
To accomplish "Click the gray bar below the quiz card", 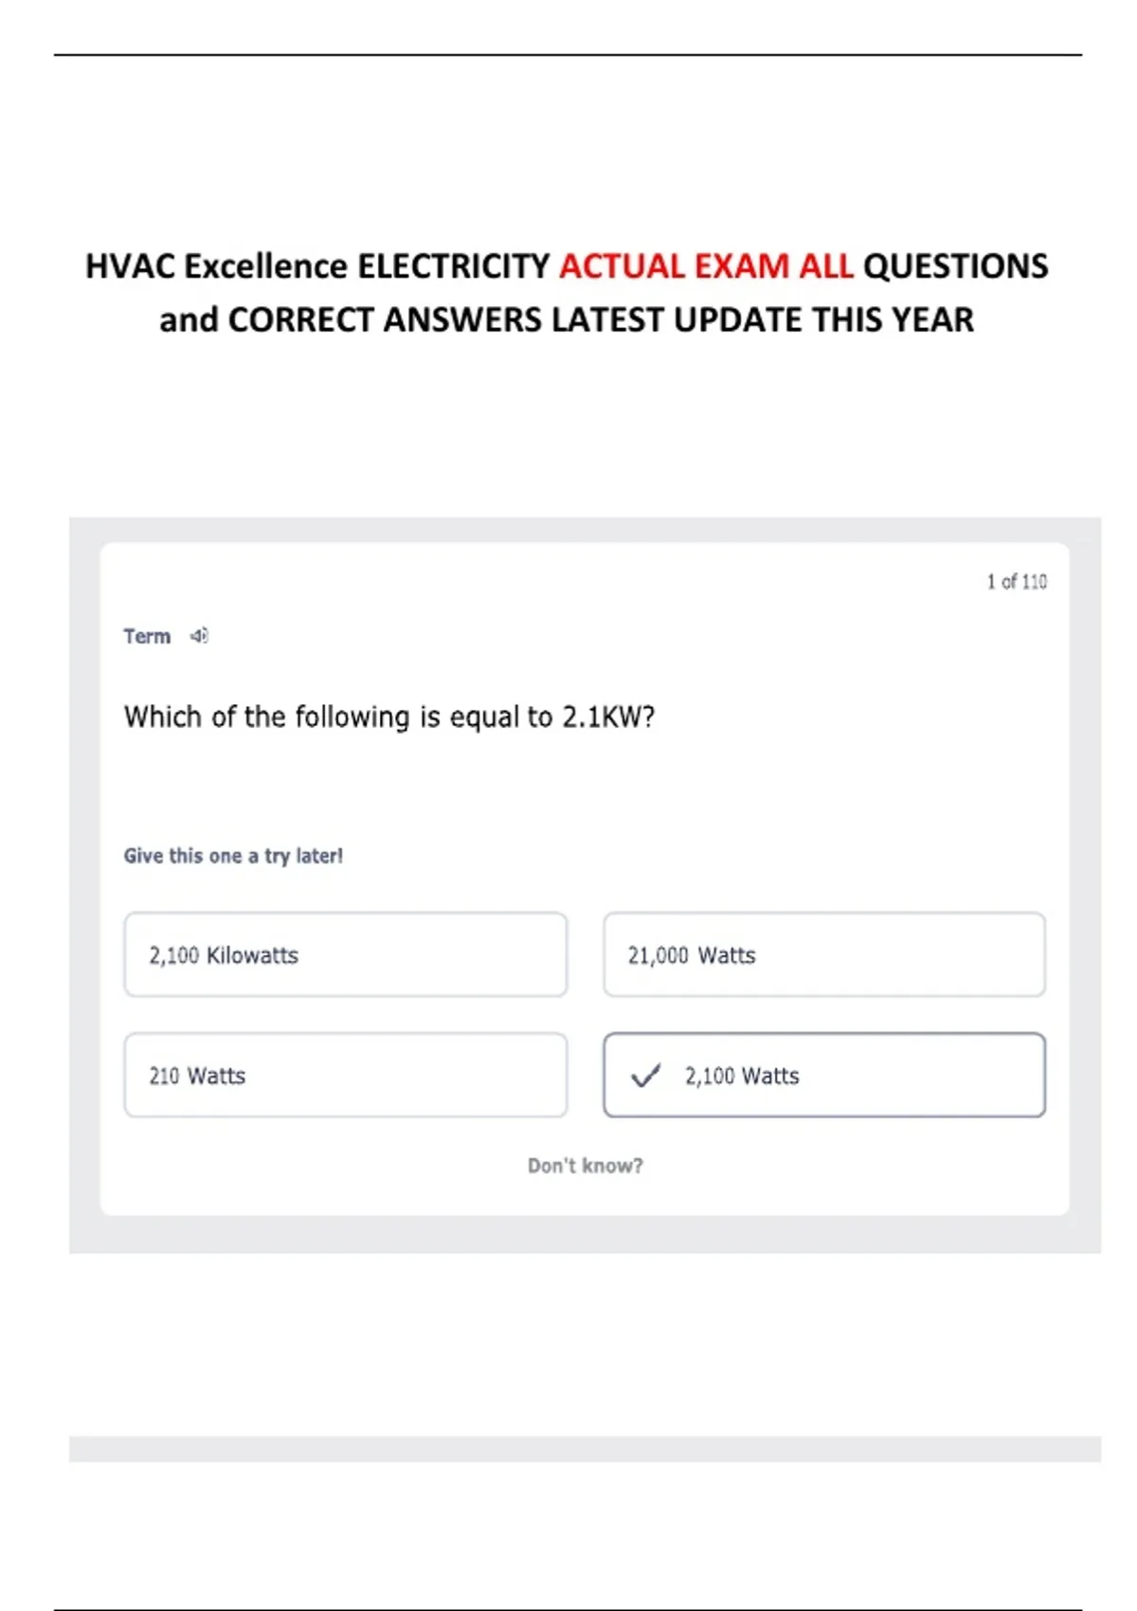I will pos(585,1448).
